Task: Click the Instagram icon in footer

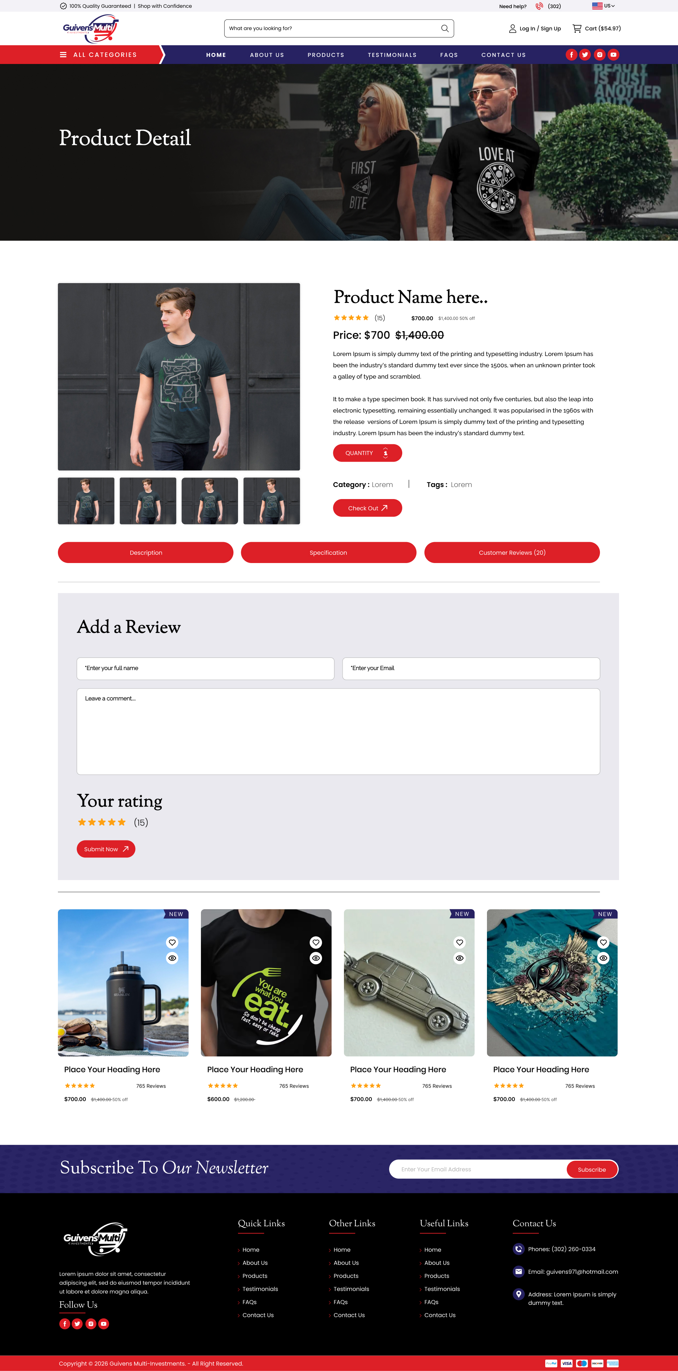Action: [x=91, y=1324]
